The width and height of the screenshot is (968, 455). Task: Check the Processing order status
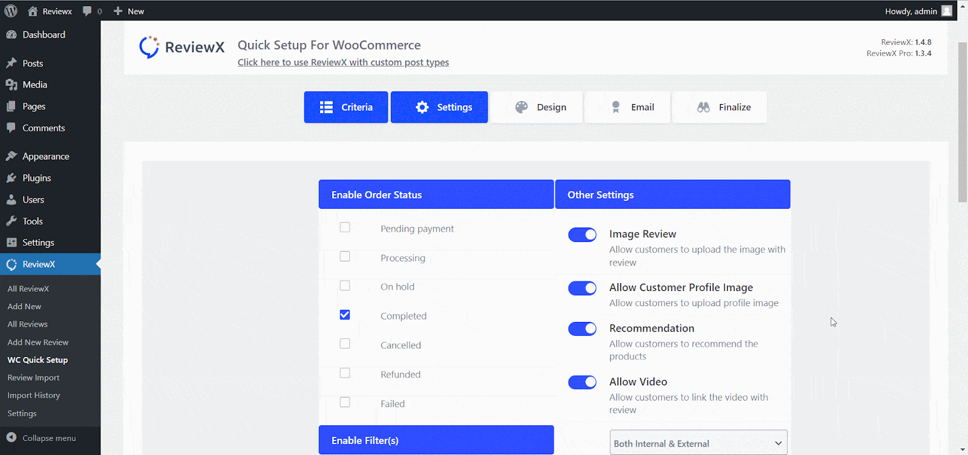click(345, 257)
